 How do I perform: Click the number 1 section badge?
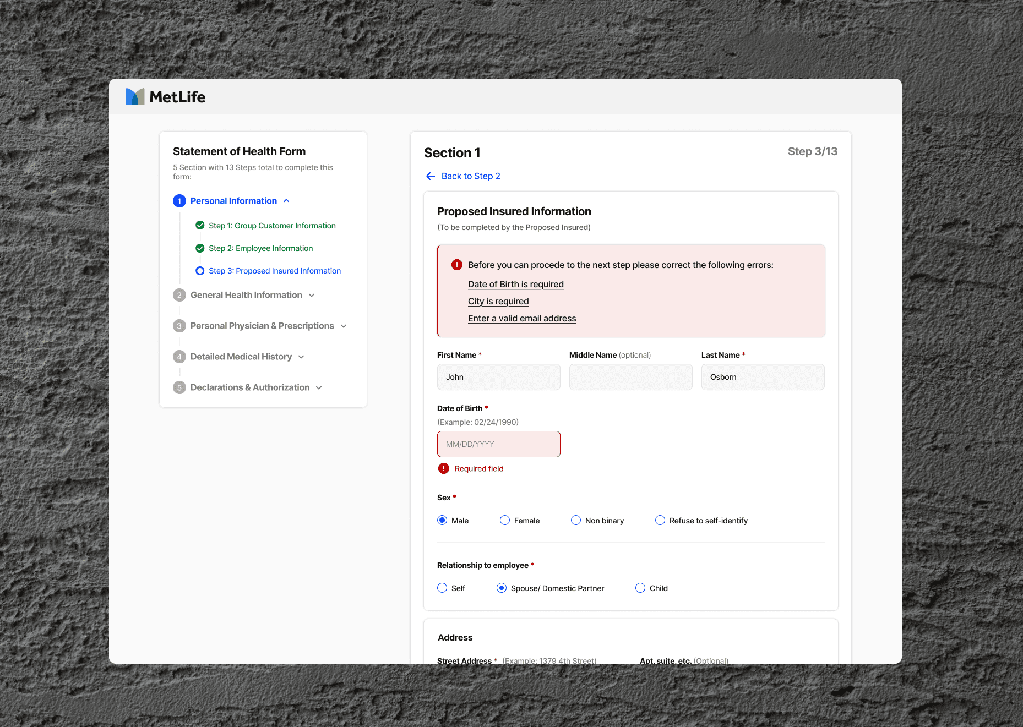click(179, 201)
